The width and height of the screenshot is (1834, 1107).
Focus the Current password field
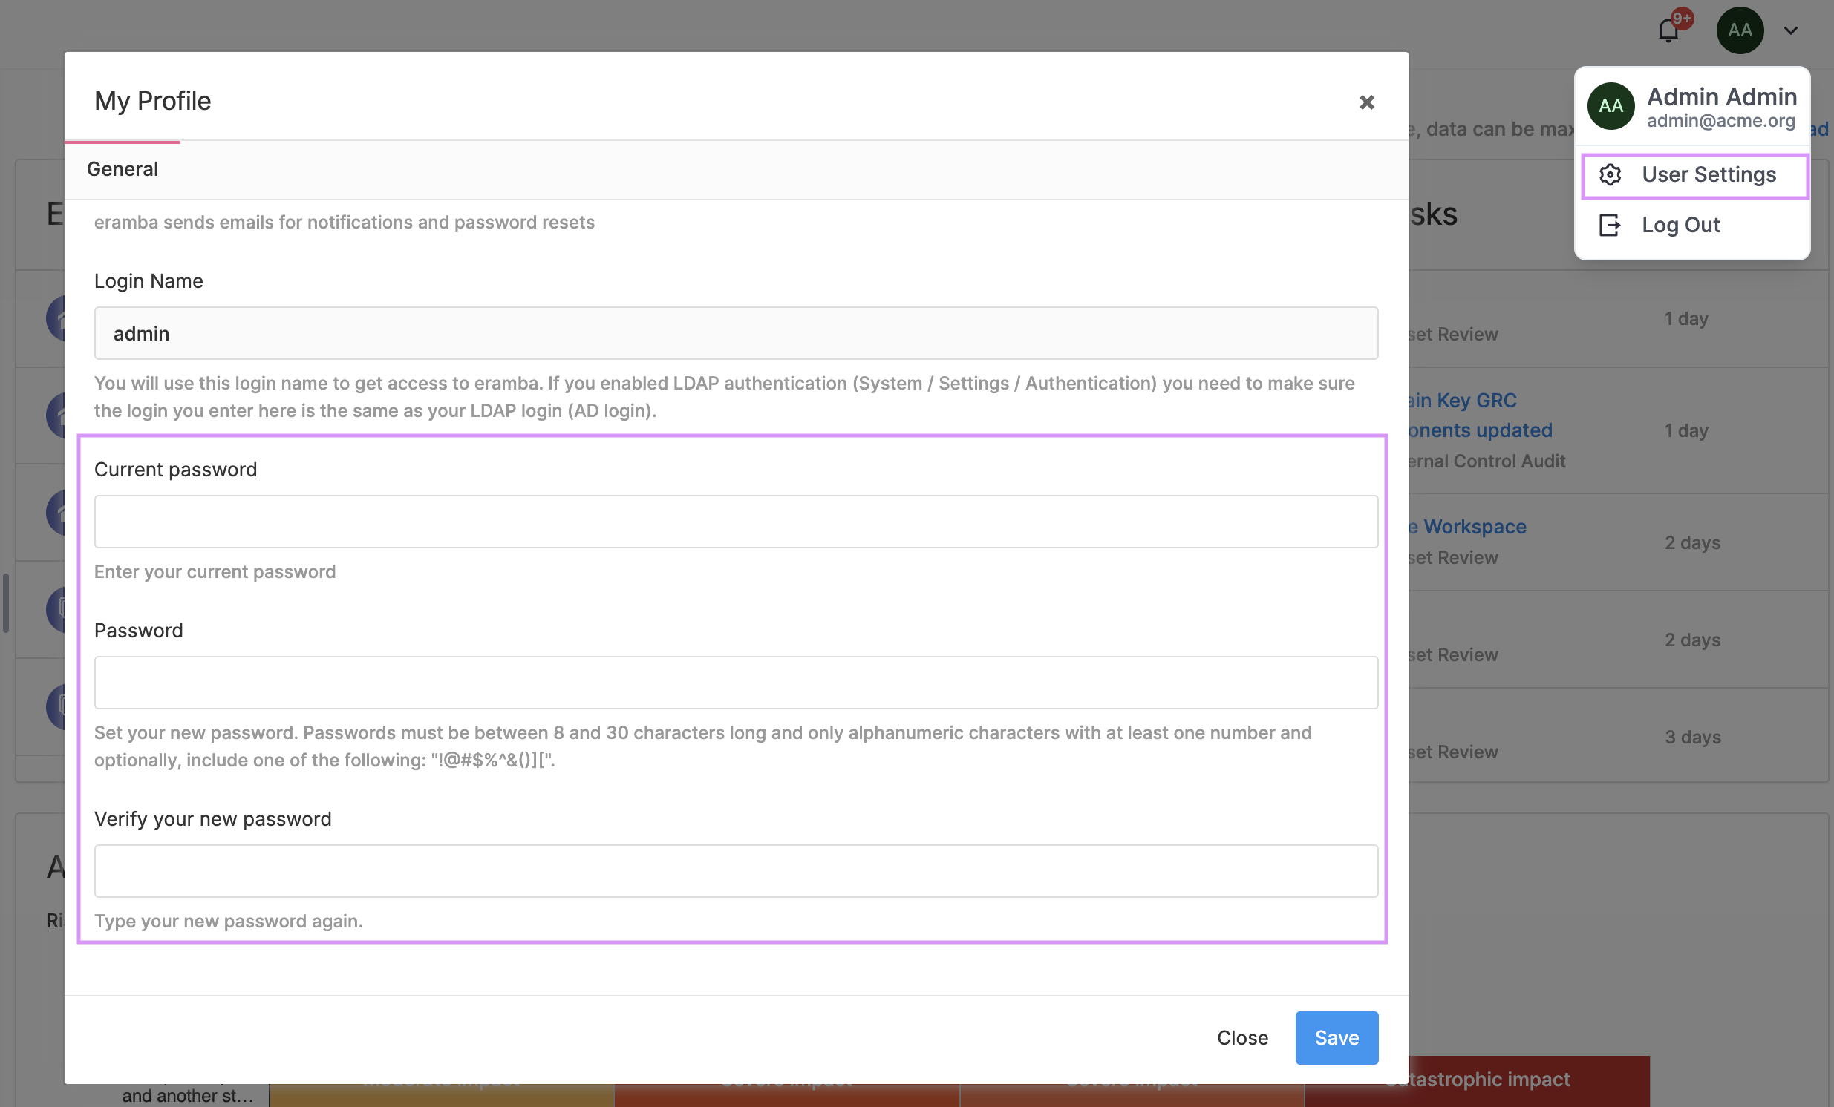tap(735, 522)
